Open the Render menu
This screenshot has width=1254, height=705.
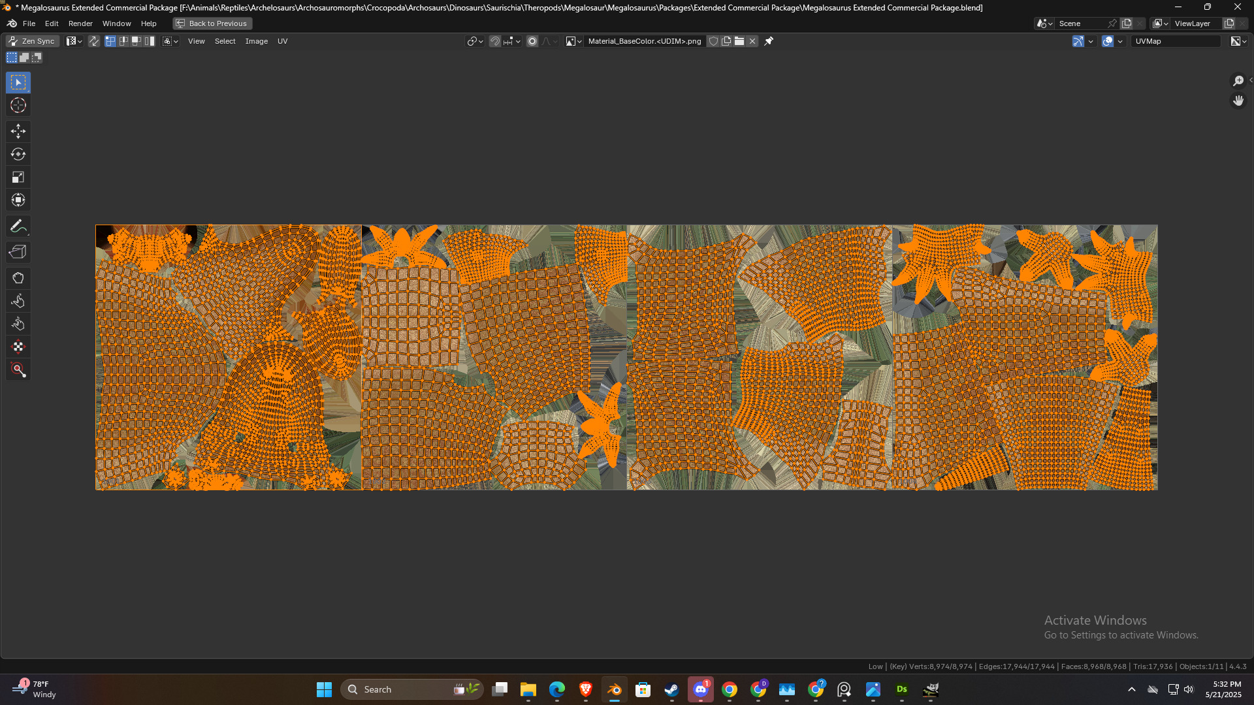click(80, 23)
